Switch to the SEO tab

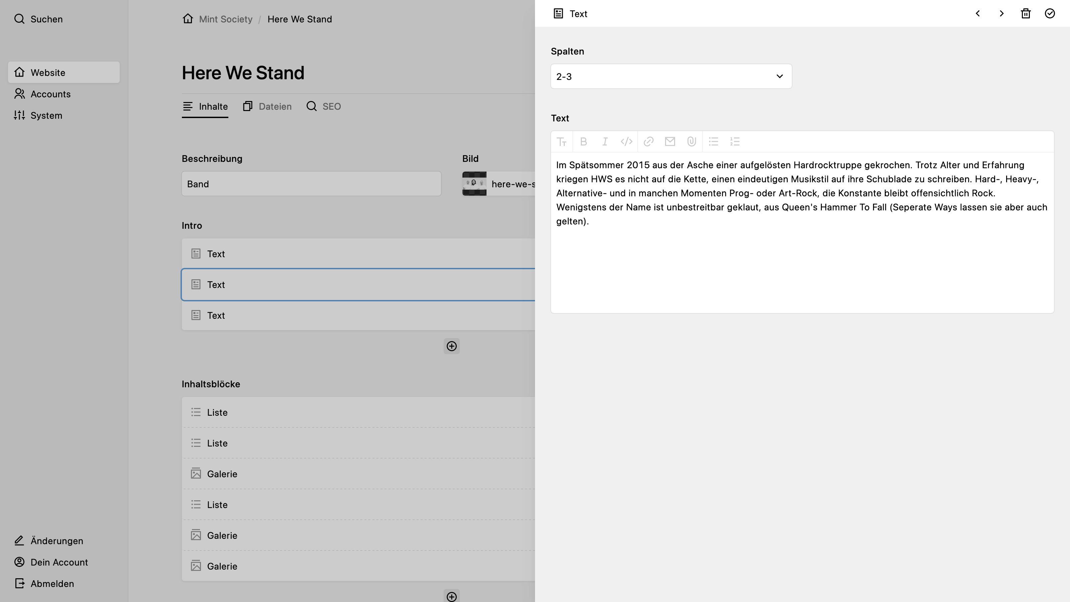pyautogui.click(x=324, y=107)
